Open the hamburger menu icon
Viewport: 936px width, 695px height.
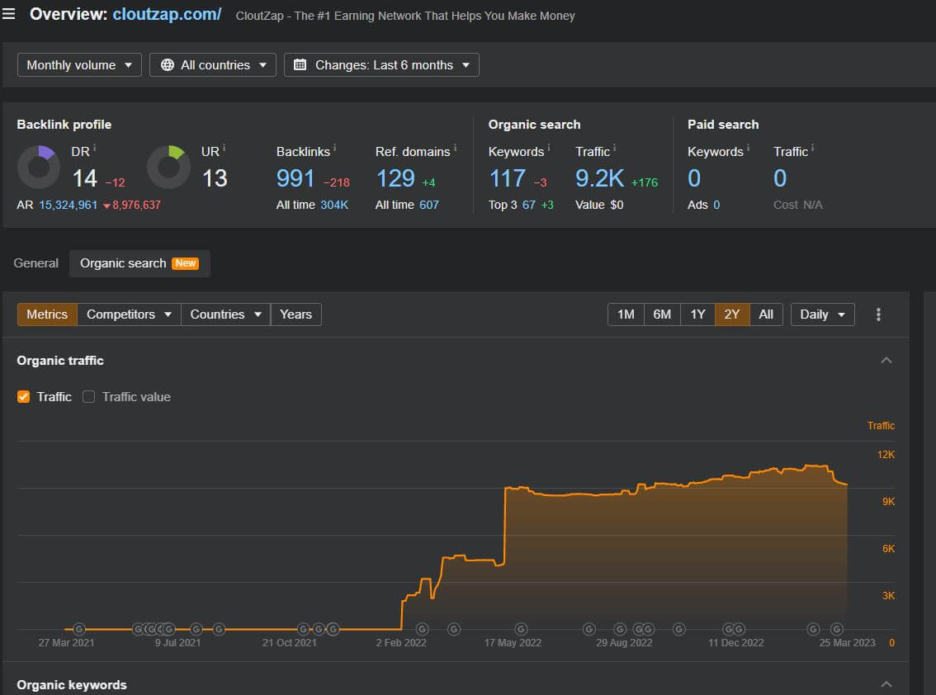(x=9, y=15)
